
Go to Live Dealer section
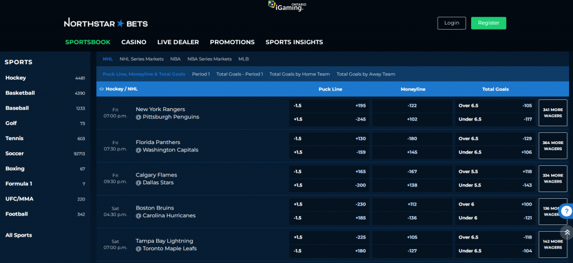178,42
